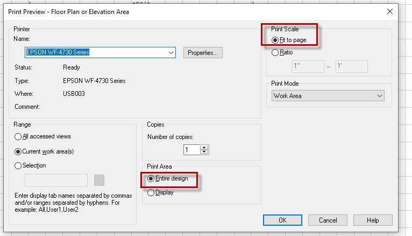Select the Fit to page option
Viewport: 412px width, 236px height.
276,40
